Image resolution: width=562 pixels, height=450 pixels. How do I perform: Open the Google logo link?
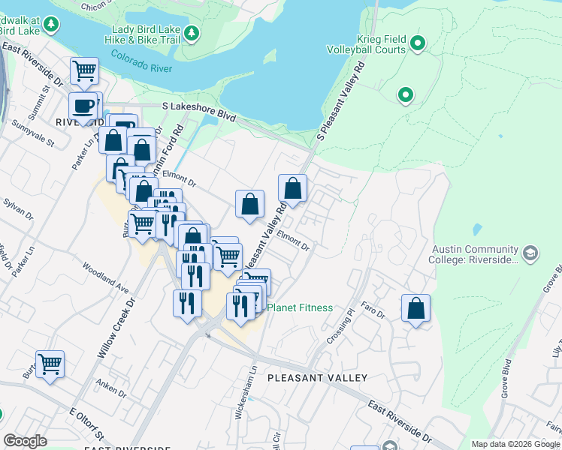point(25,442)
